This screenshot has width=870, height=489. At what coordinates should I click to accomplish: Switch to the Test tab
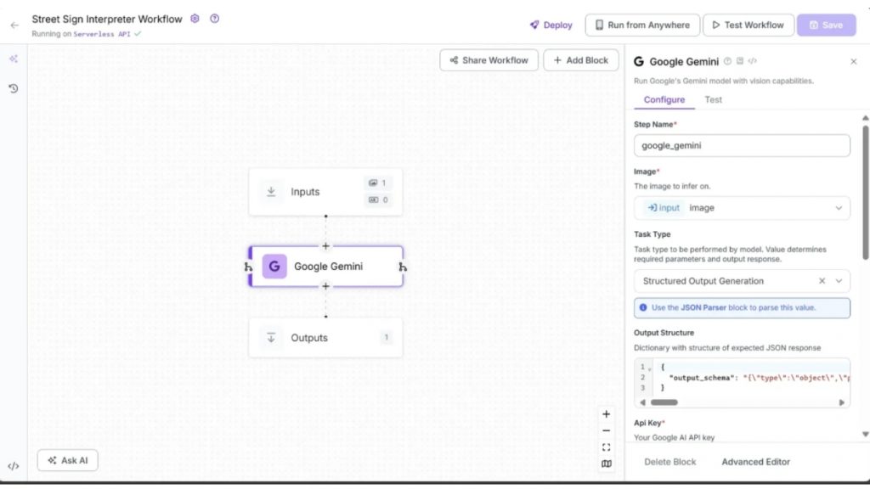click(713, 99)
